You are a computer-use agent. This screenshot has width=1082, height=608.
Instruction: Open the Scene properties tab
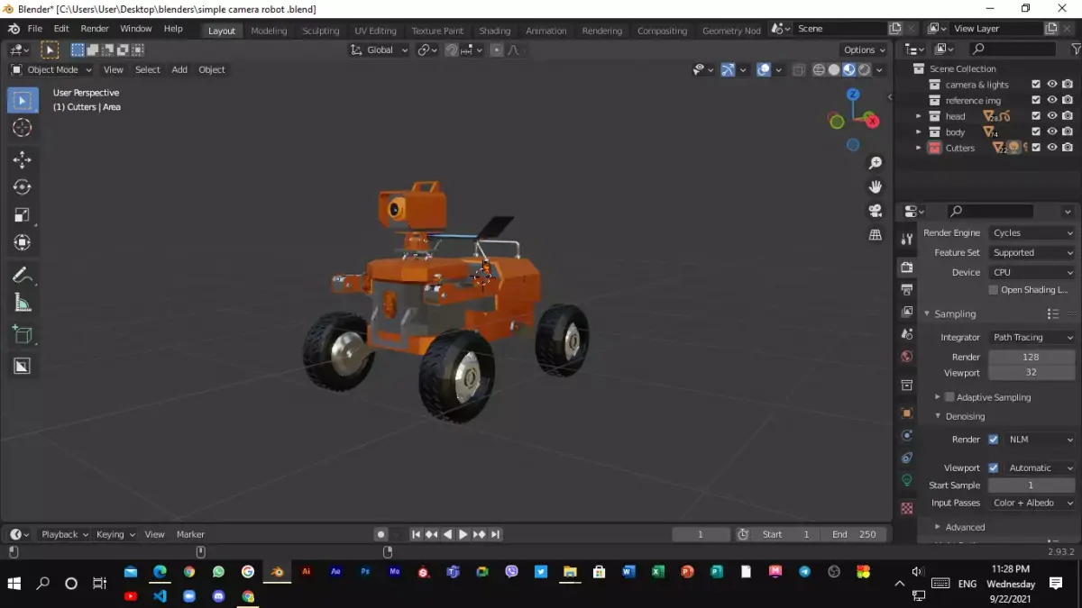pyautogui.click(x=907, y=334)
